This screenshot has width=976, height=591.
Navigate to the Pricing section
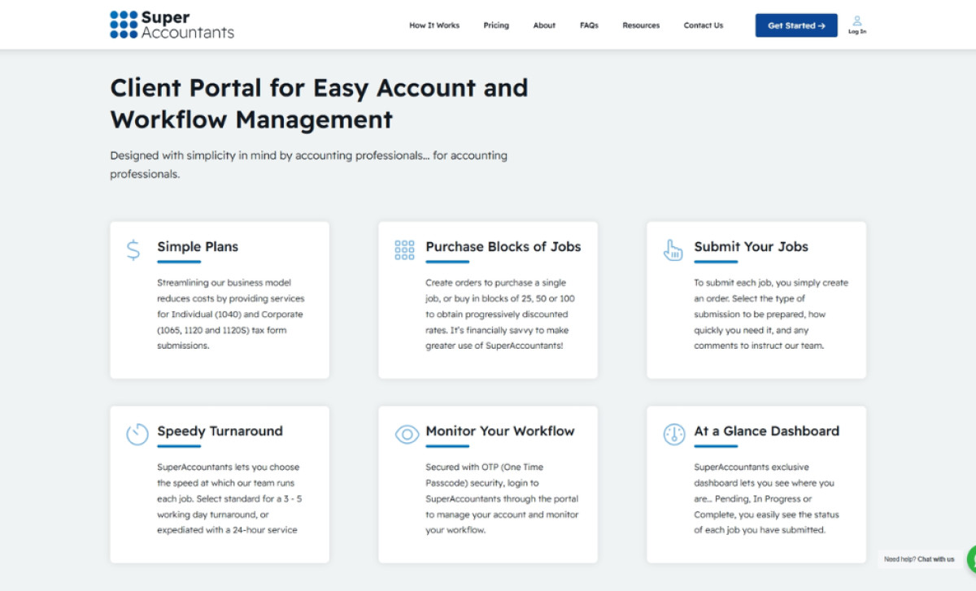(x=496, y=25)
